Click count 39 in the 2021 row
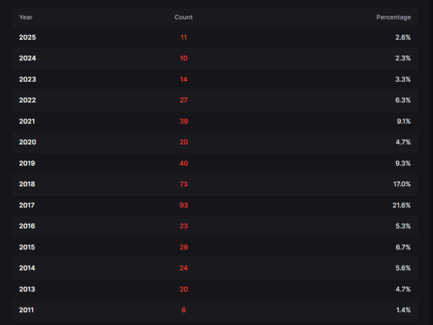This screenshot has width=433, height=325. 183,121
